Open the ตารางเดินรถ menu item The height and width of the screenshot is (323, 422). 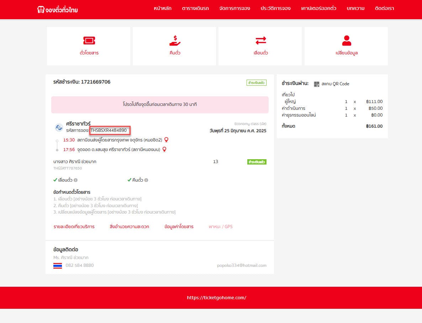click(x=195, y=8)
